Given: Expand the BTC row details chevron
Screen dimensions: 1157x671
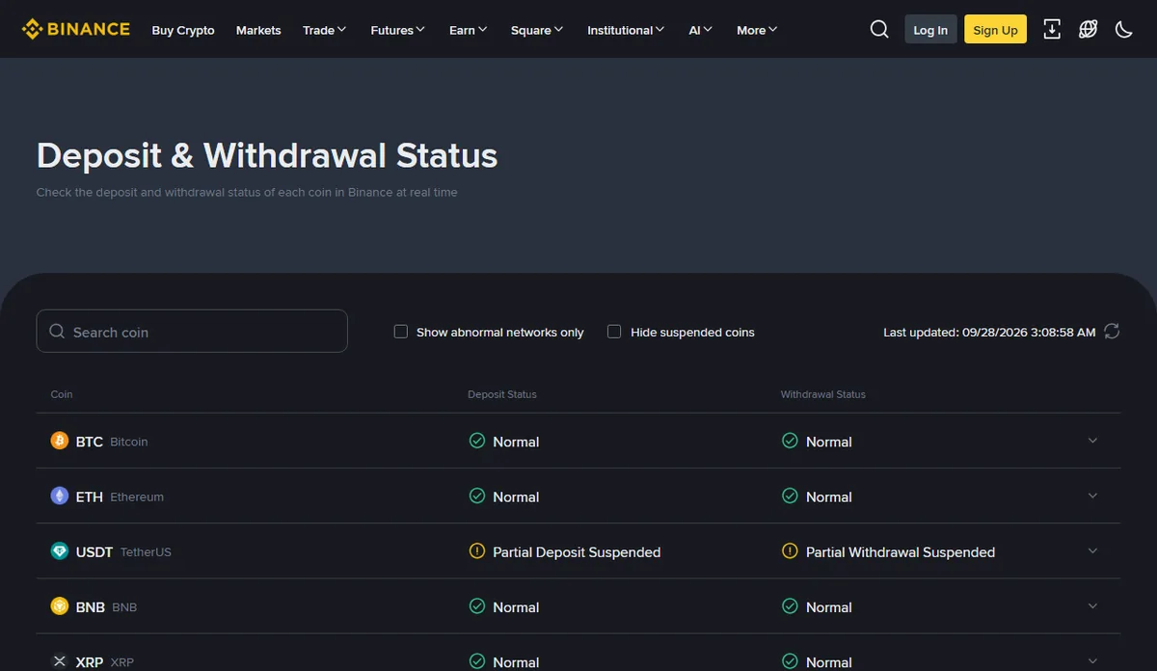Looking at the screenshot, I should point(1092,441).
